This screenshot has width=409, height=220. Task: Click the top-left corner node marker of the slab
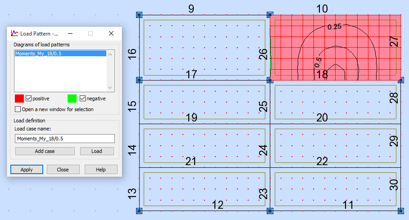(x=139, y=14)
